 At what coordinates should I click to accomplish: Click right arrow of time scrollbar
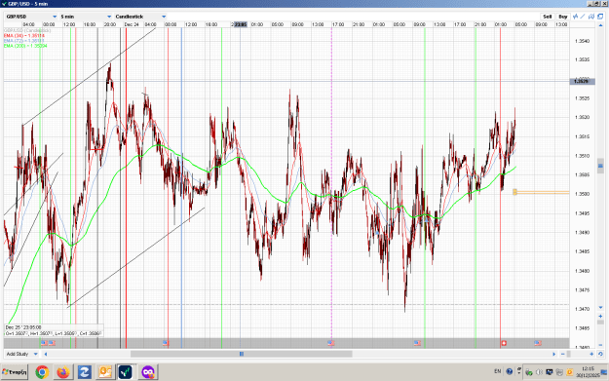tap(553, 354)
